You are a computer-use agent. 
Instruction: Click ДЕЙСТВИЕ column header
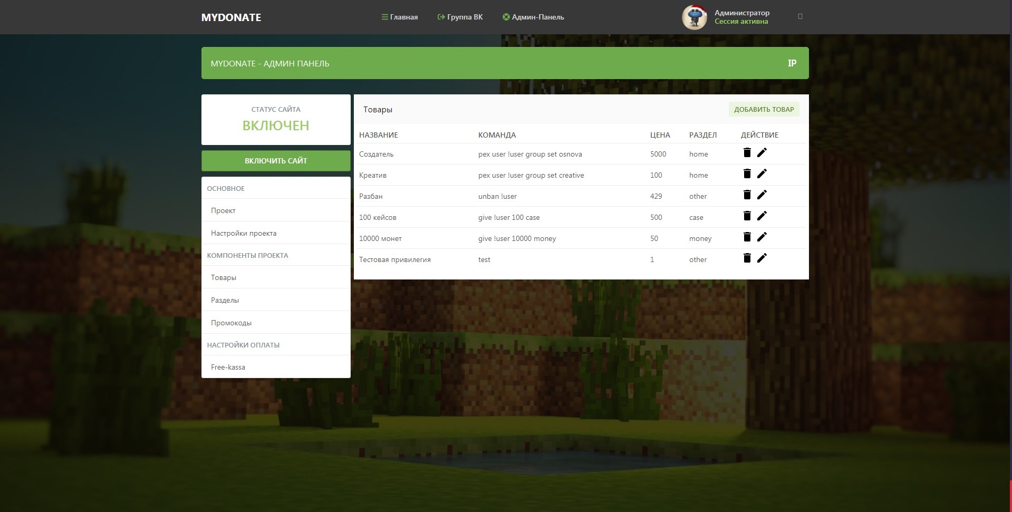[759, 135]
